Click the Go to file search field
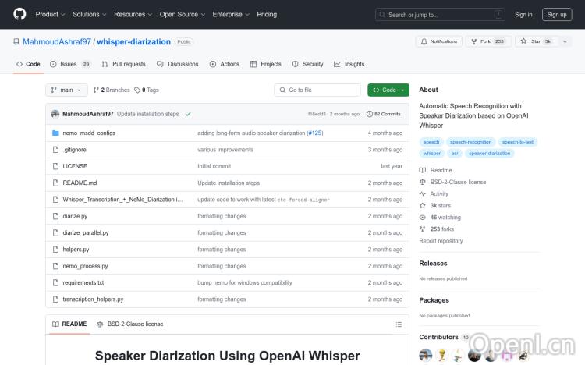The image size is (585, 365). (318, 90)
